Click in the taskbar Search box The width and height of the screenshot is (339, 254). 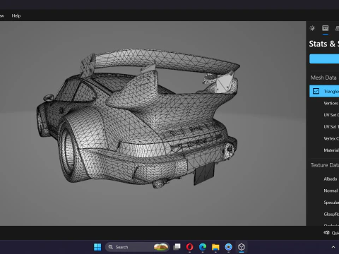137,247
